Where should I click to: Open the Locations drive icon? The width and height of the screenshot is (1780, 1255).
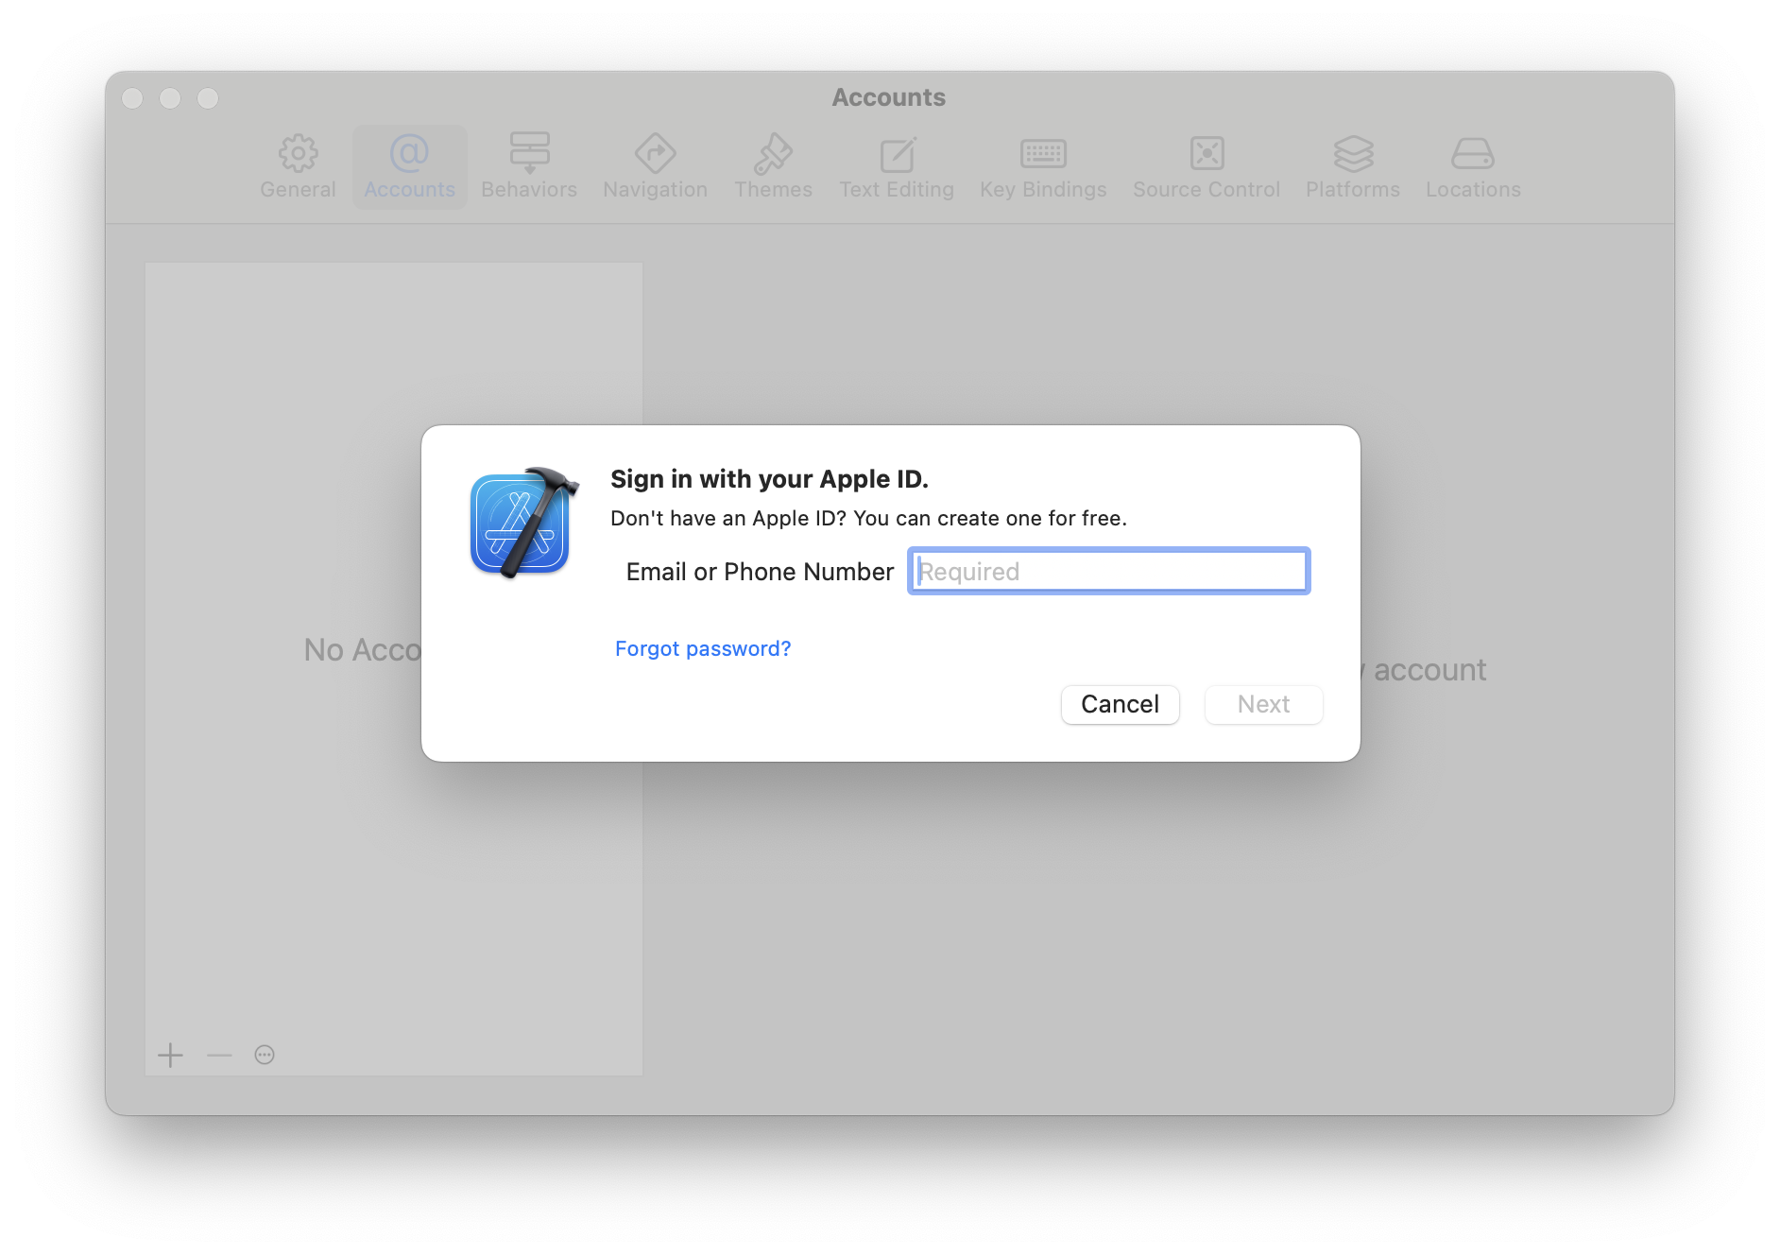click(x=1473, y=153)
